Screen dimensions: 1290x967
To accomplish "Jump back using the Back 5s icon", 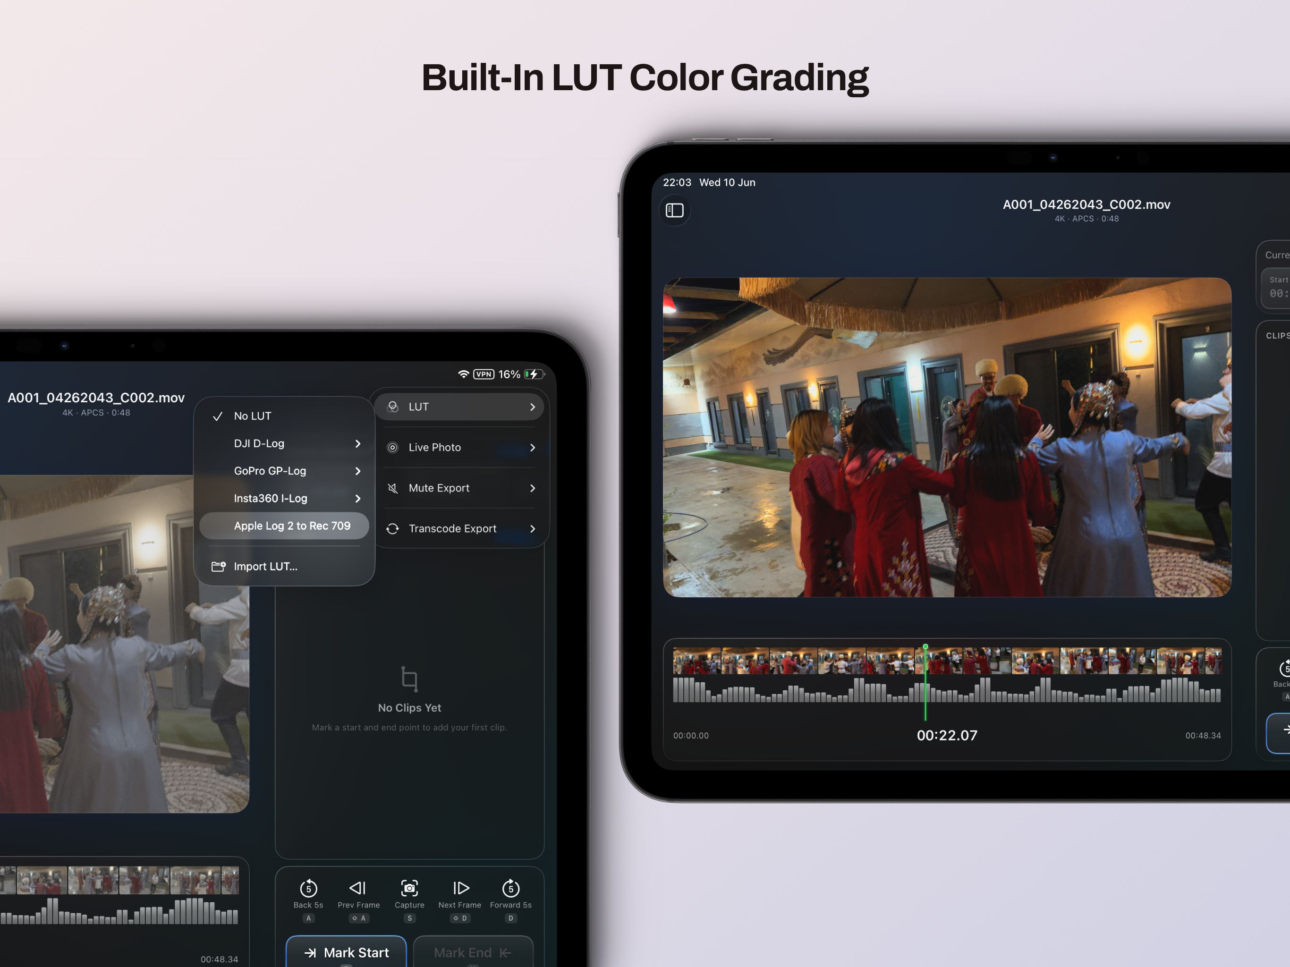I will pyautogui.click(x=308, y=888).
